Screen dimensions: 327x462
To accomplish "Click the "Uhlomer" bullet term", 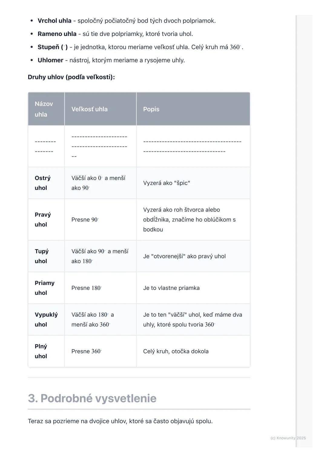I will coord(50,60).
